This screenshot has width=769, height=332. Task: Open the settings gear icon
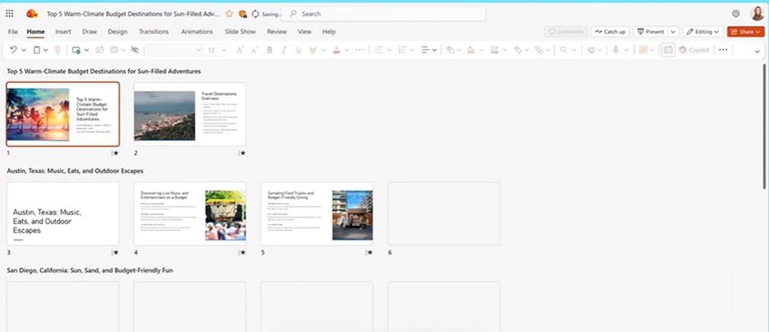click(735, 14)
